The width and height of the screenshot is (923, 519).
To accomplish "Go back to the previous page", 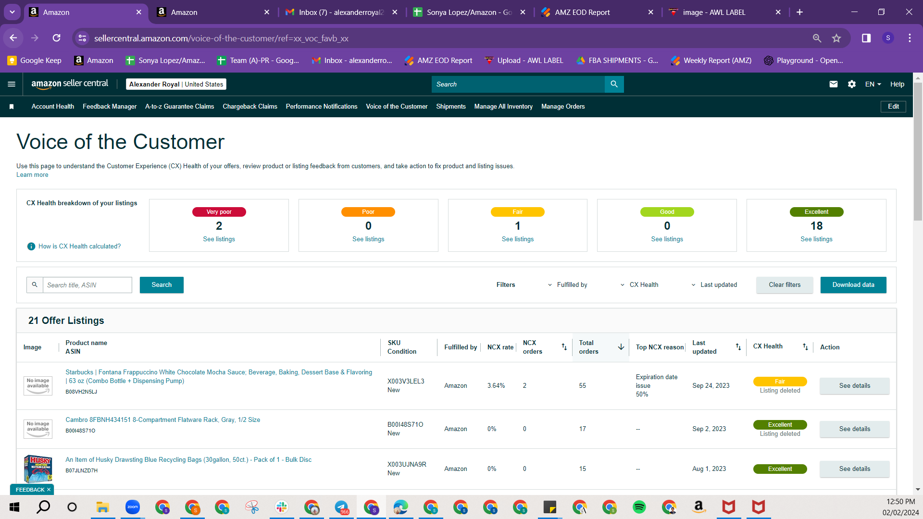I will tap(13, 38).
